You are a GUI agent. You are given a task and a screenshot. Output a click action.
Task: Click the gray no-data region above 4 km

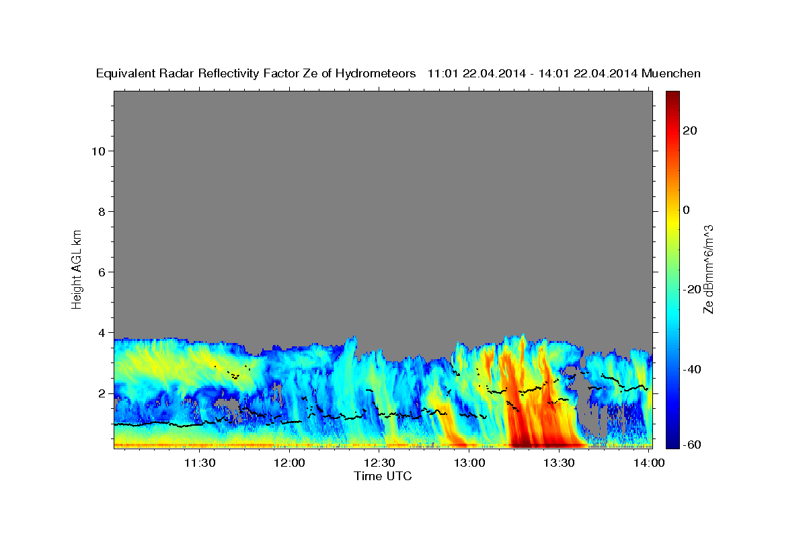coord(383,212)
